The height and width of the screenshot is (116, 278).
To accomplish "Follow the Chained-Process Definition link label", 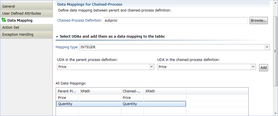I will coord(80,21).
